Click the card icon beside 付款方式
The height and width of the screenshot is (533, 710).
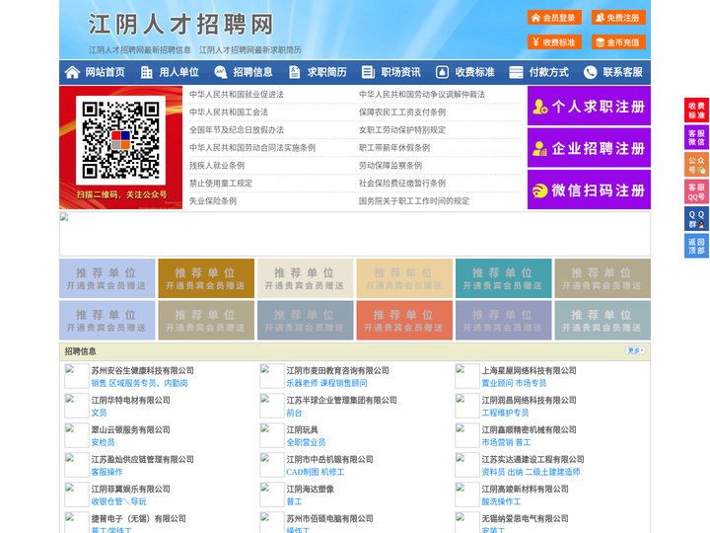pyautogui.click(x=516, y=72)
